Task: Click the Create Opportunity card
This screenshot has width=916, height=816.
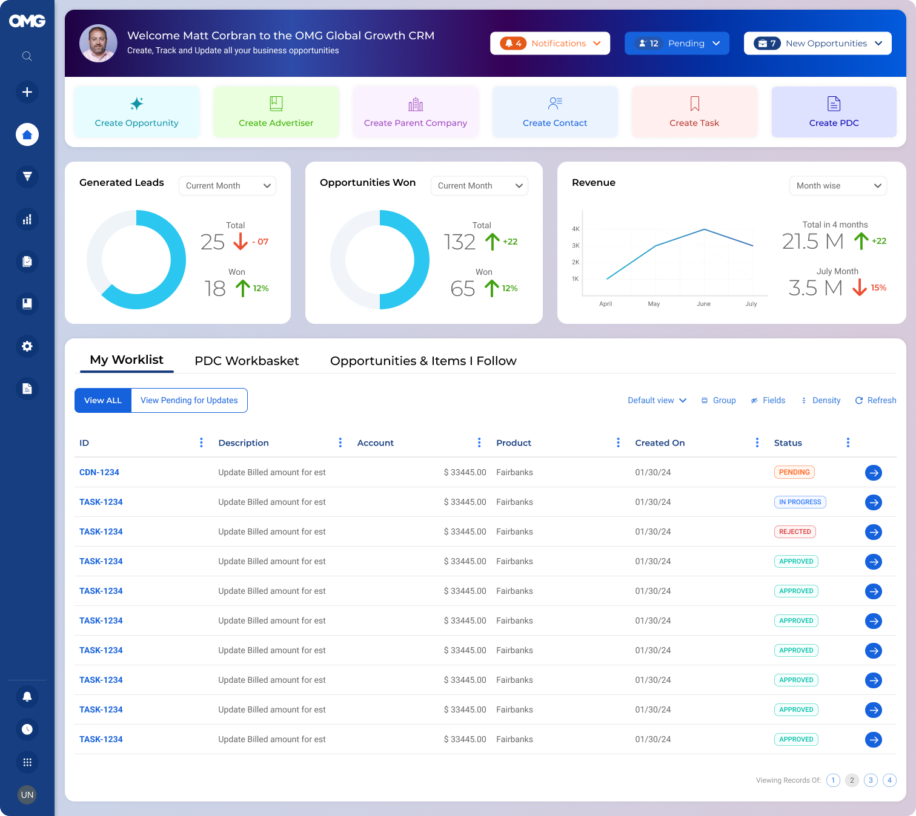Action: click(137, 112)
